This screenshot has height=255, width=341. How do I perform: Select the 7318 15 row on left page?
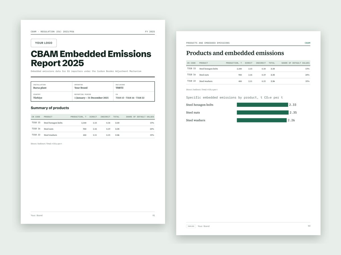(x=93, y=123)
